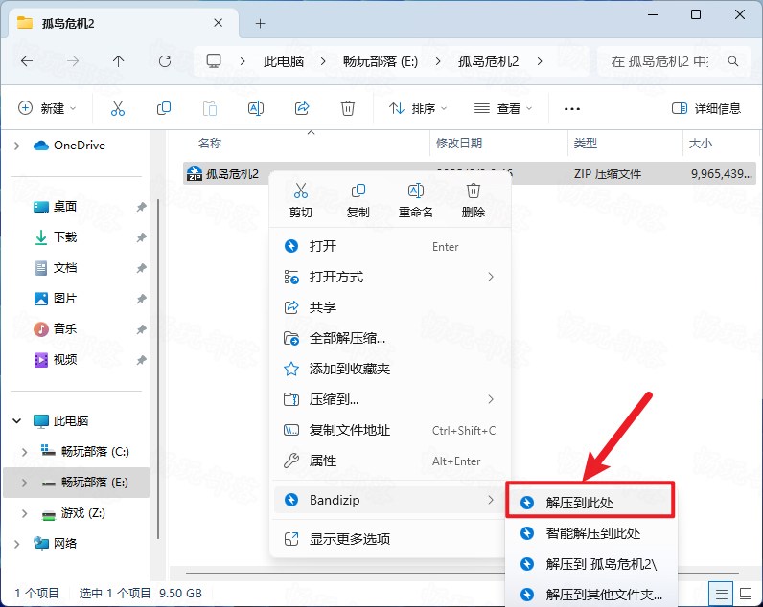763x607 pixels.
Task: Unpin 桌面 using its pin icon
Action: click(141, 207)
